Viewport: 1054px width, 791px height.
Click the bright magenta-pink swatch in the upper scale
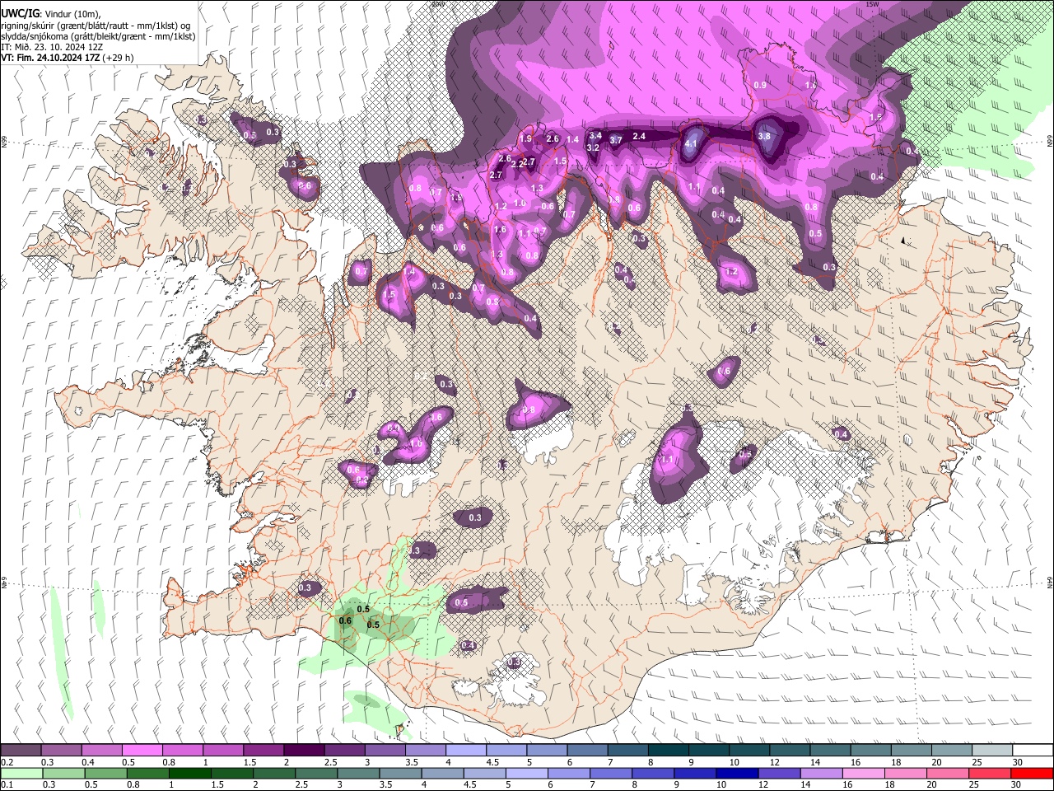pyautogui.click(x=142, y=750)
